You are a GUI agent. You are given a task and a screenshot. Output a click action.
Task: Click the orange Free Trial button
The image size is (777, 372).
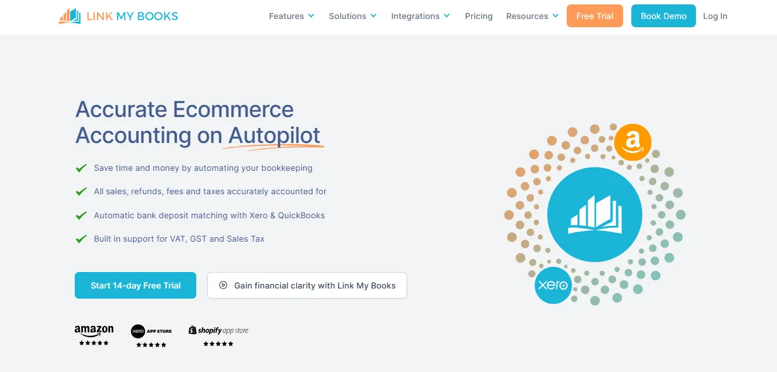[595, 16]
